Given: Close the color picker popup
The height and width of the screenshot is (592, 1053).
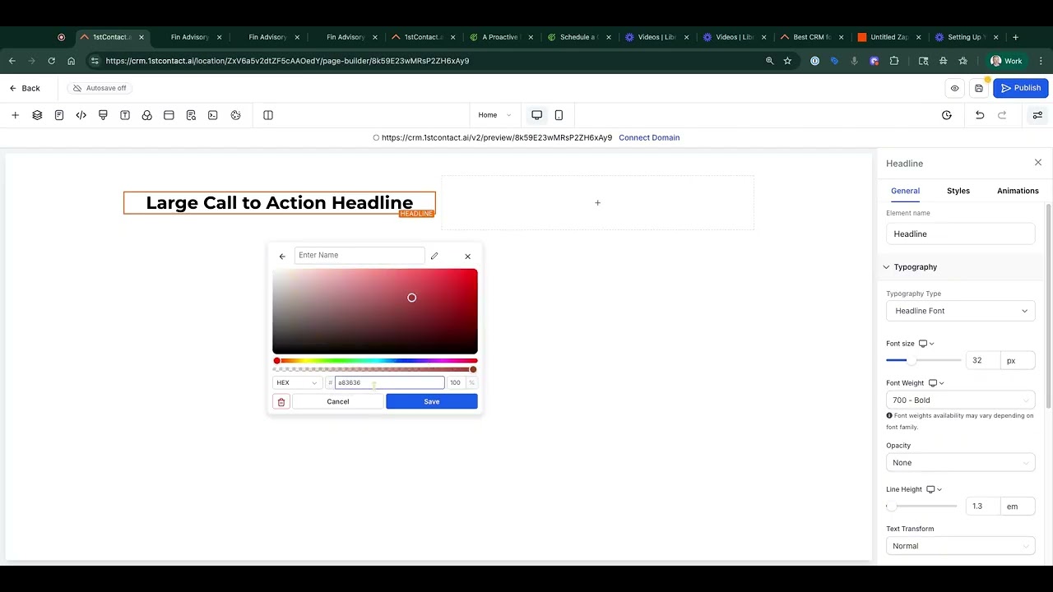Looking at the screenshot, I should click(468, 256).
